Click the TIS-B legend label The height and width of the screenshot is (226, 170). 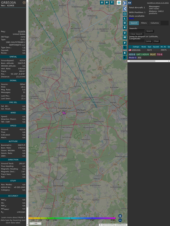159,55
